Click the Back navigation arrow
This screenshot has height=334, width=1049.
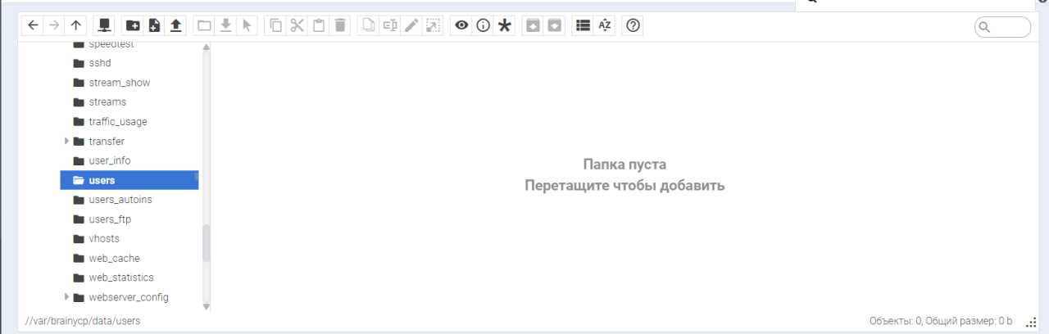tap(33, 25)
